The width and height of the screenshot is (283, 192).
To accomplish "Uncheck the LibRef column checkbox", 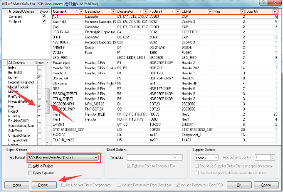I will click(x=39, y=77).
